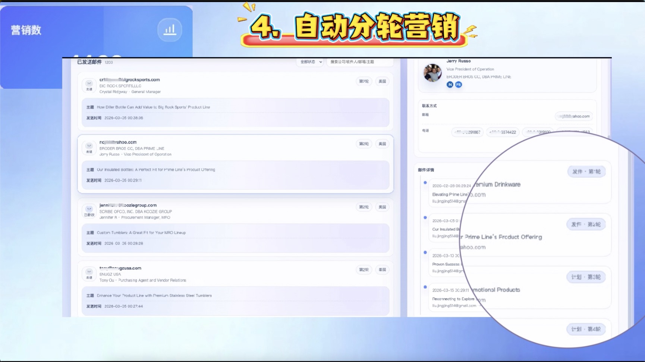Viewport: 645px width, 362px height.
Task: Select the 发件·第1轮 round badge
Action: (x=586, y=172)
